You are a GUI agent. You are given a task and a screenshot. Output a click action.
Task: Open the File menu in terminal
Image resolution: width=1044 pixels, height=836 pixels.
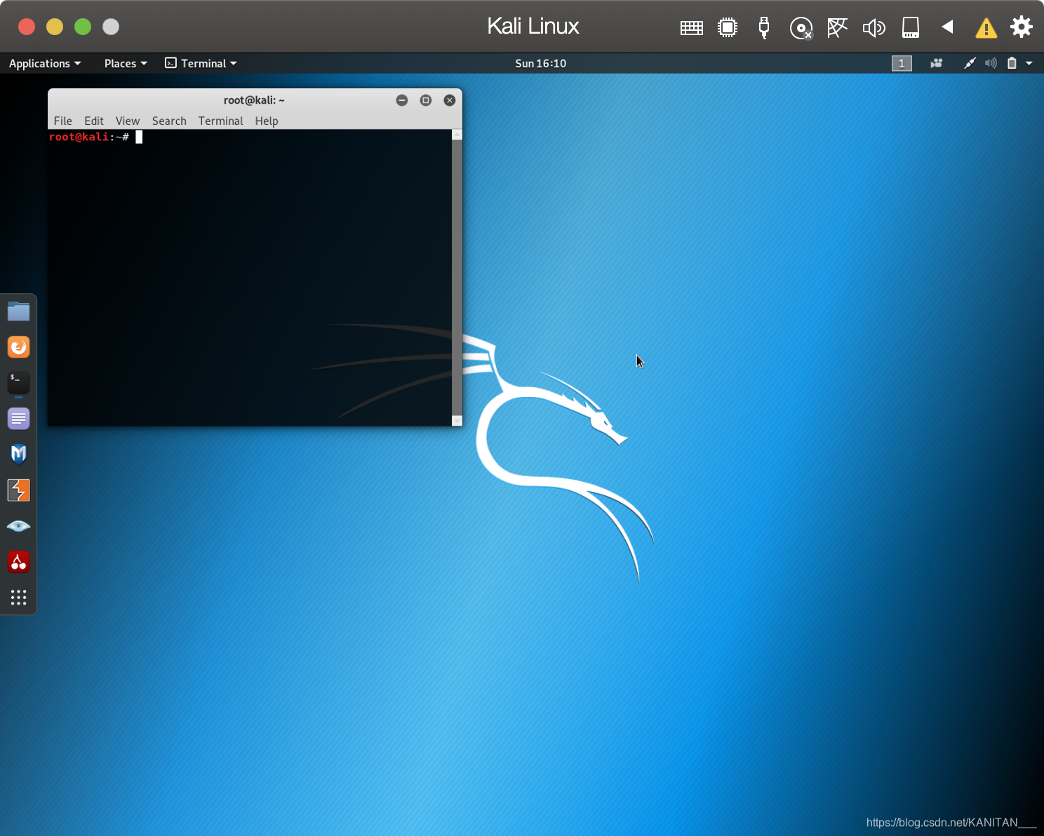pos(63,121)
